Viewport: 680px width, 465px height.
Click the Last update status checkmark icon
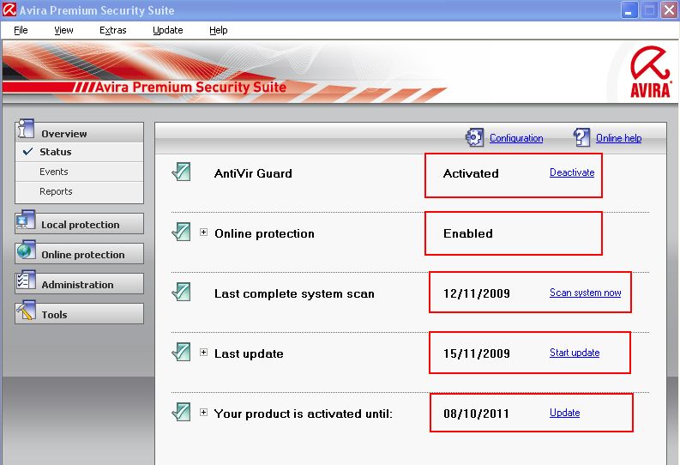tap(181, 352)
